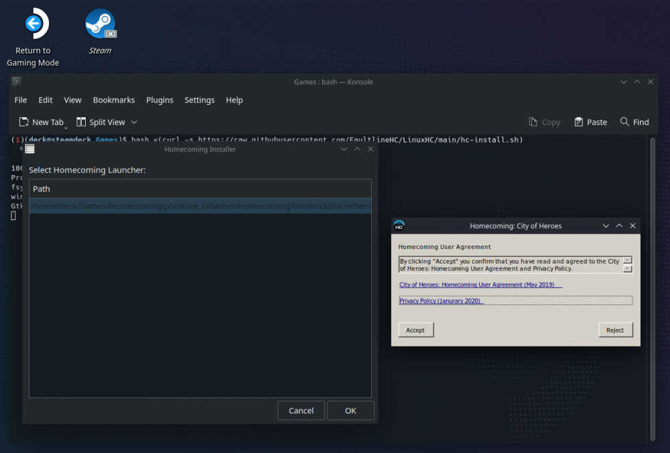Open the Settings menu in Konsole
Screen dimensions: 670x453
point(200,100)
